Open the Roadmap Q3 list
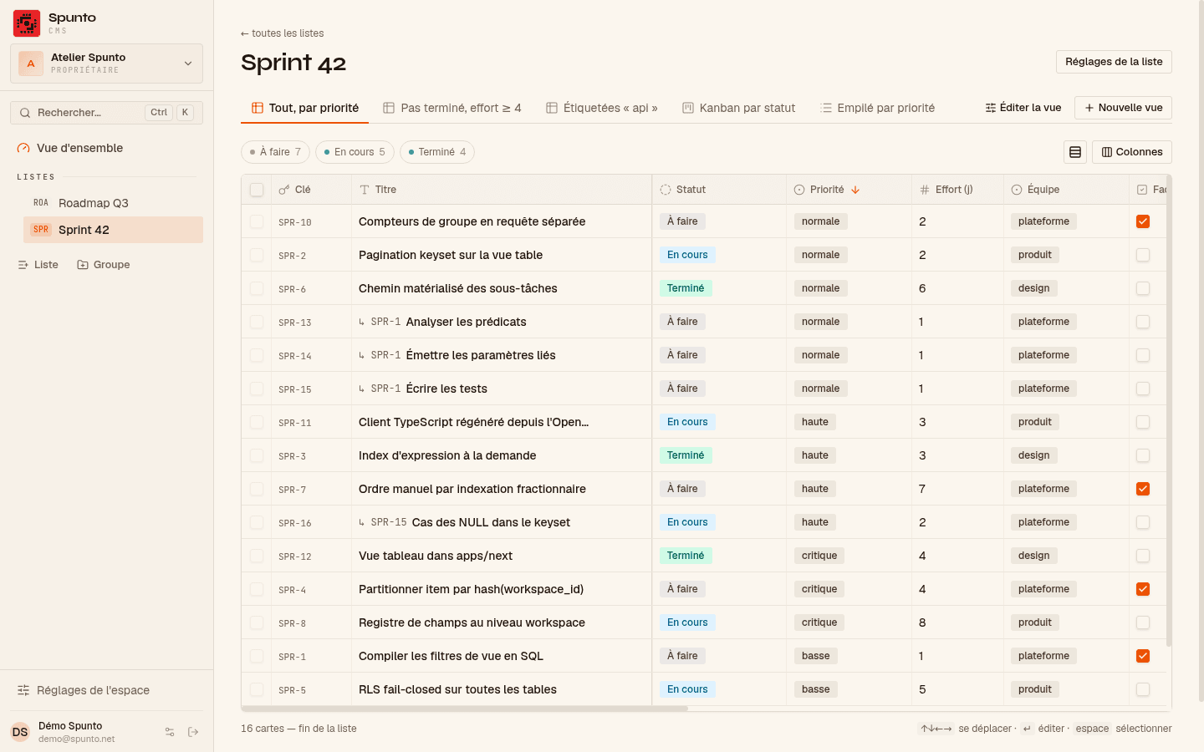 click(x=113, y=203)
